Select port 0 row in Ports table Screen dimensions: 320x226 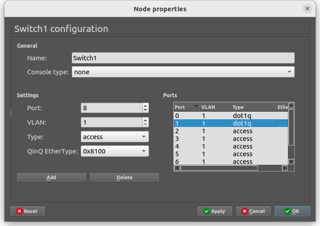point(231,116)
